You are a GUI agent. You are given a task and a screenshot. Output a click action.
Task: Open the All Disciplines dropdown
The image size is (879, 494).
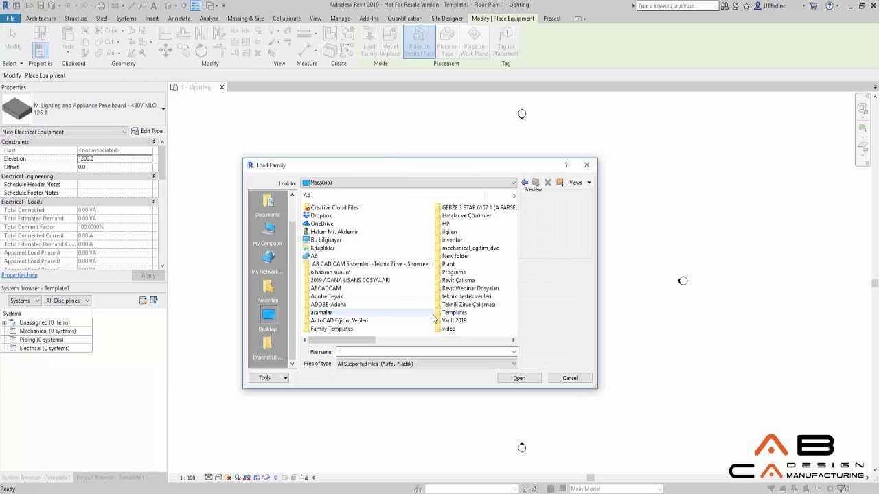[67, 301]
